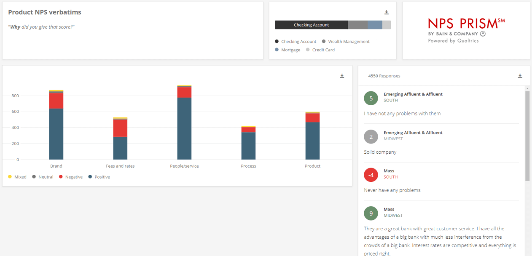Click the Fees and rates axis label
Image resolution: width=532 pixels, height=256 pixels.
120,166
